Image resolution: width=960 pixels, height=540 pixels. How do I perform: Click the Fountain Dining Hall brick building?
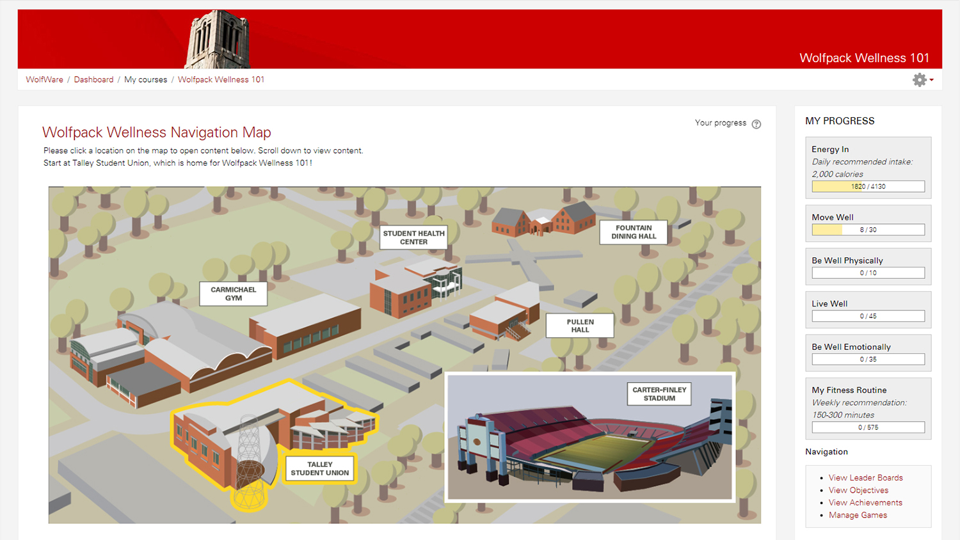(x=544, y=219)
